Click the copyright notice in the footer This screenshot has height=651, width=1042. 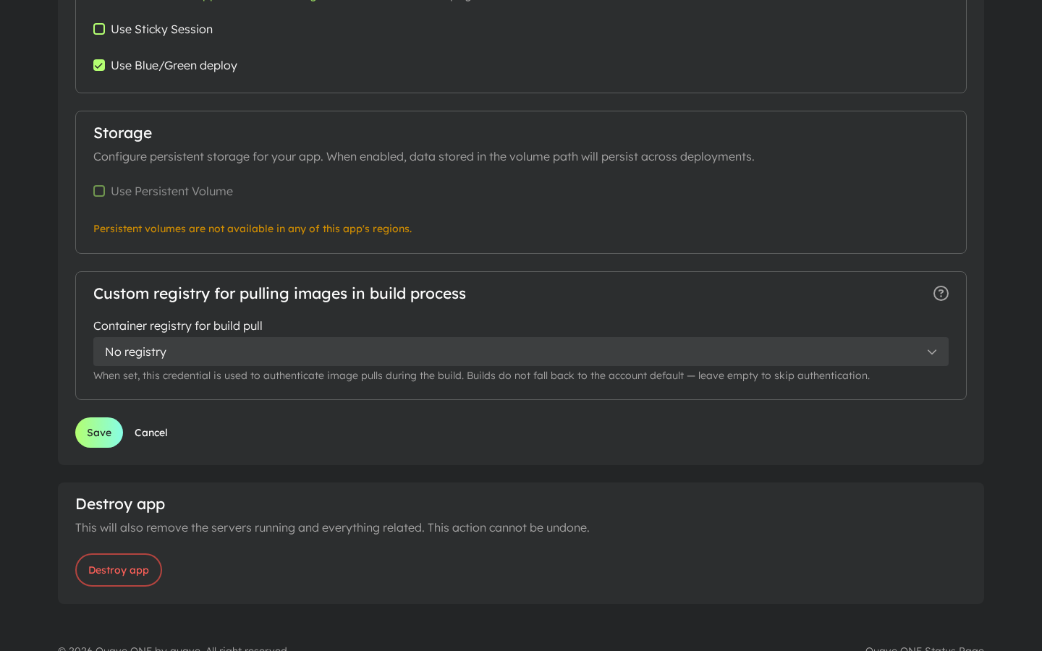(172, 648)
